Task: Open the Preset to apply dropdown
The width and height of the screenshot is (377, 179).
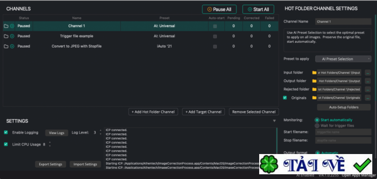Action: click(343, 59)
